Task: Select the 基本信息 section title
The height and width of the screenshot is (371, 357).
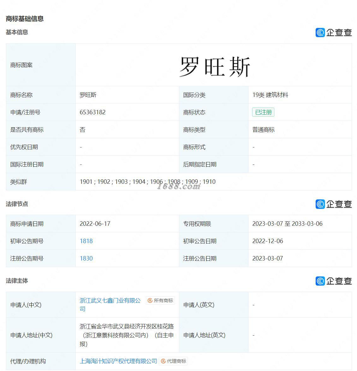Action: point(17,32)
